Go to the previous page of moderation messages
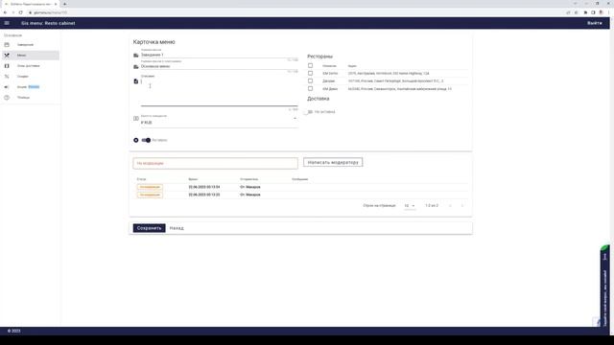Viewport: 614px width, 345px height. [x=450, y=206]
